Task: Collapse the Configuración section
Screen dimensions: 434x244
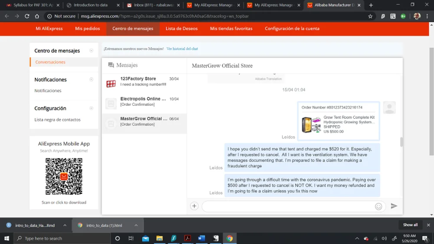Action: [x=91, y=108]
